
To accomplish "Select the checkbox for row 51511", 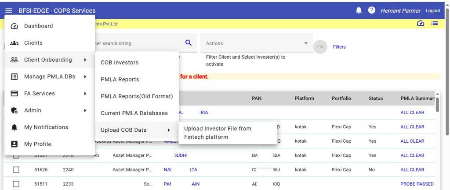I will 16,184.
